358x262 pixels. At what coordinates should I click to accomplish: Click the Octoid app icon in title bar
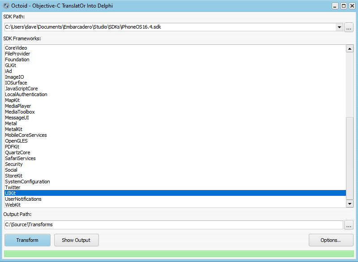tap(6, 6)
